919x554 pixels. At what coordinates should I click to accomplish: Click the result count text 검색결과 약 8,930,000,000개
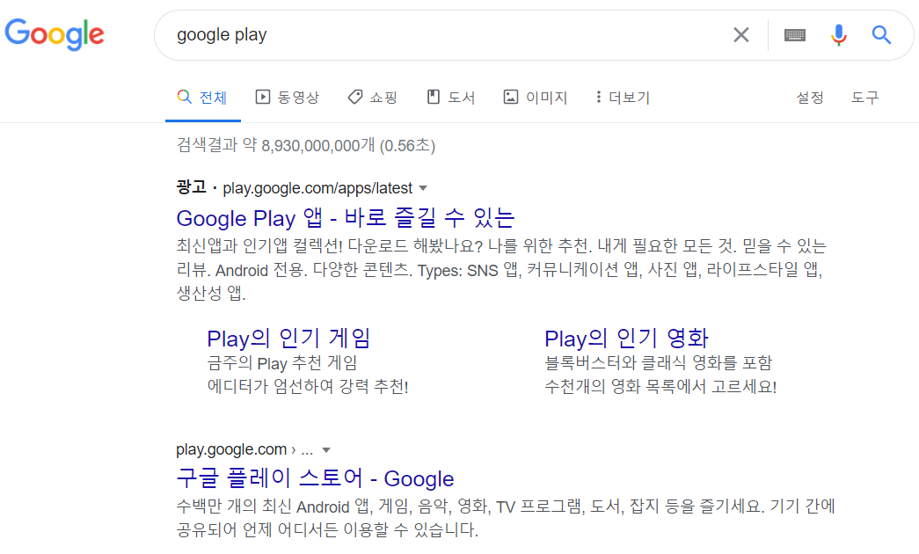pyautogui.click(x=275, y=145)
